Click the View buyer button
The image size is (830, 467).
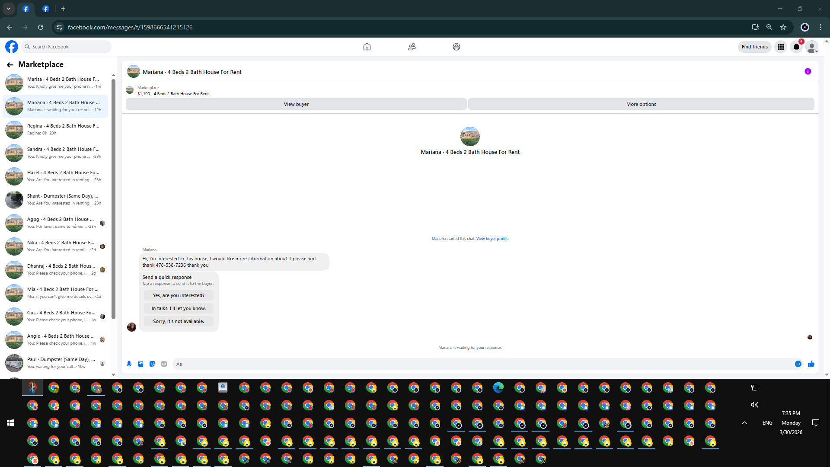click(296, 104)
